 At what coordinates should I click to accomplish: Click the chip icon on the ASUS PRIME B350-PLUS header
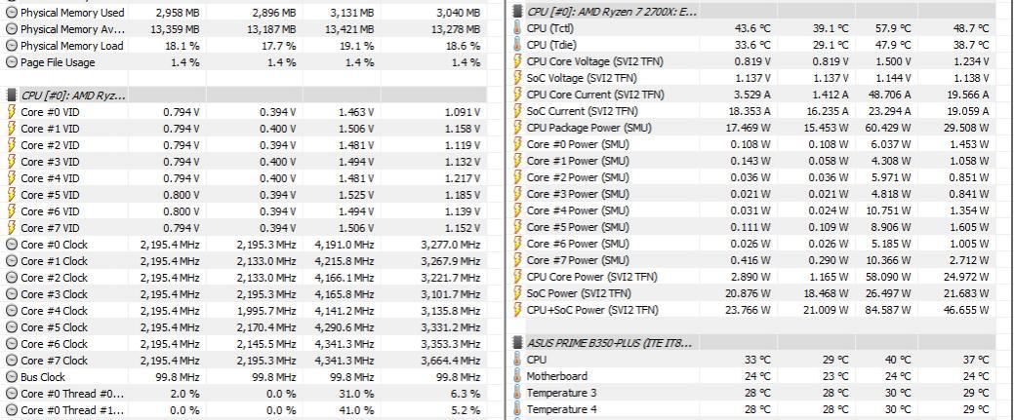pyautogui.click(x=517, y=343)
